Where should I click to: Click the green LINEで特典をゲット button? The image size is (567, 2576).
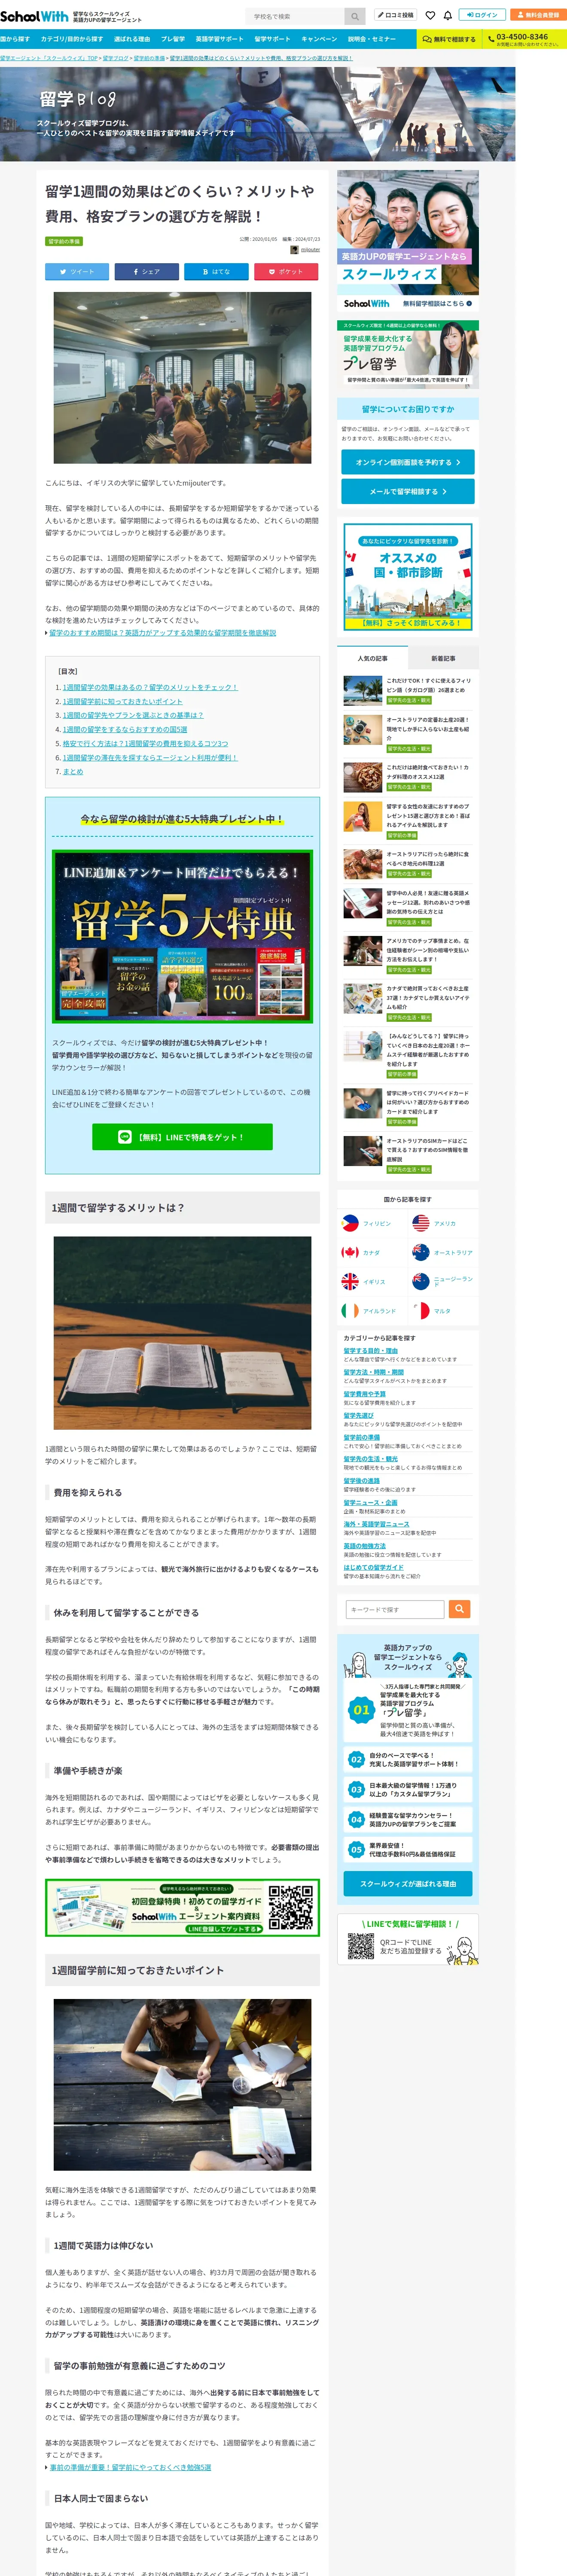click(182, 1136)
